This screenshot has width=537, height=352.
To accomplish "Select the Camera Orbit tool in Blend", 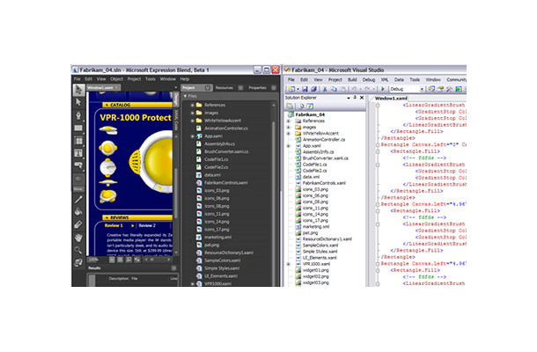I will 78,262.
